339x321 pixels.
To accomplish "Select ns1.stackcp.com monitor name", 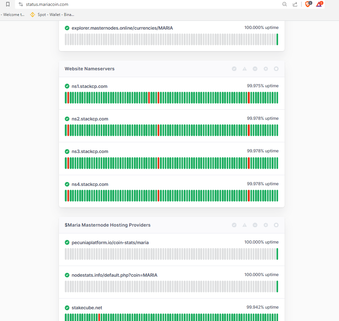I will point(90,86).
